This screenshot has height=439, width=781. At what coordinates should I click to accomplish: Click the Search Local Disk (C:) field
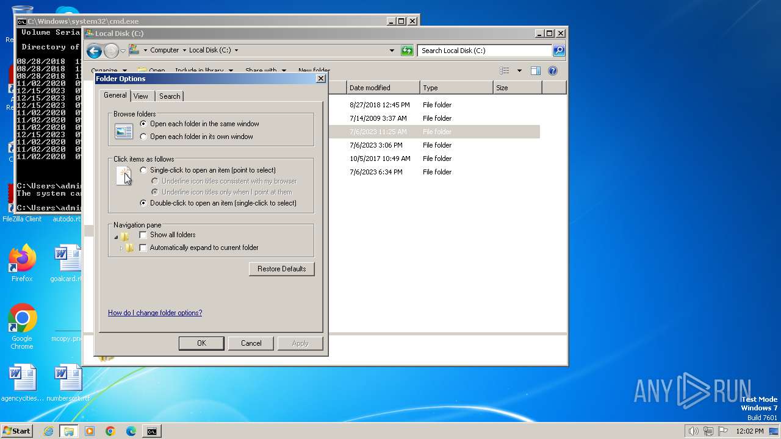pyautogui.click(x=485, y=51)
